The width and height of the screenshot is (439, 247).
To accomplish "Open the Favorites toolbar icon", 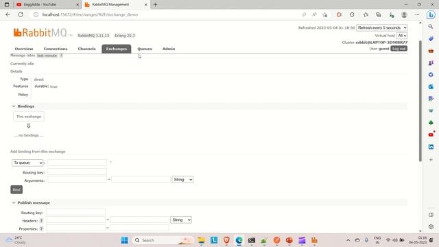I will click(366, 14).
